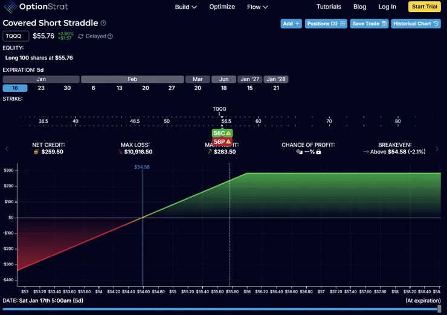The height and width of the screenshot is (315, 447).
Task: Click the strike ruler at 50
Action: (167, 121)
